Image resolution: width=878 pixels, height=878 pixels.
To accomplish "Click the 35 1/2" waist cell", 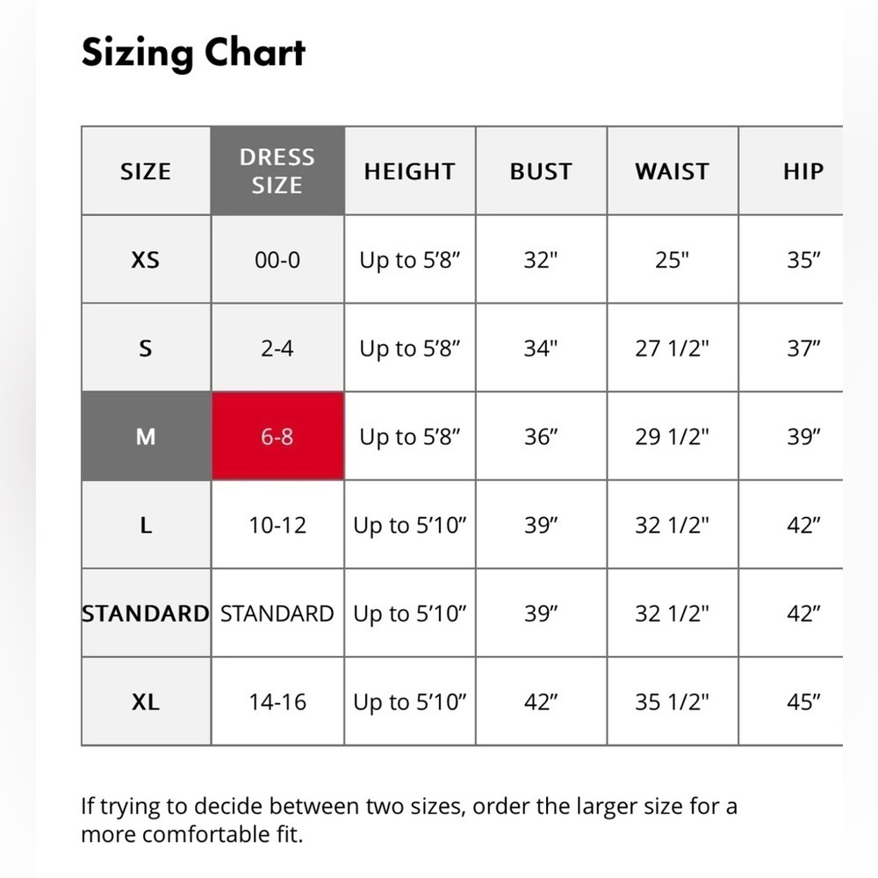I will click(x=673, y=702).
